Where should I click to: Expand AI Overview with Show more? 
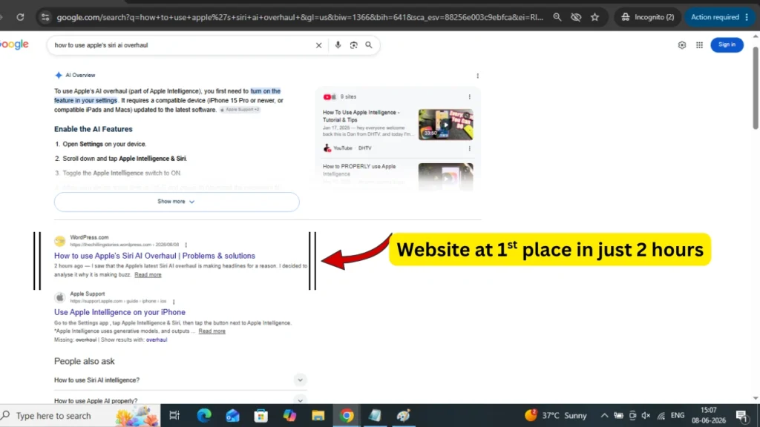tap(177, 202)
